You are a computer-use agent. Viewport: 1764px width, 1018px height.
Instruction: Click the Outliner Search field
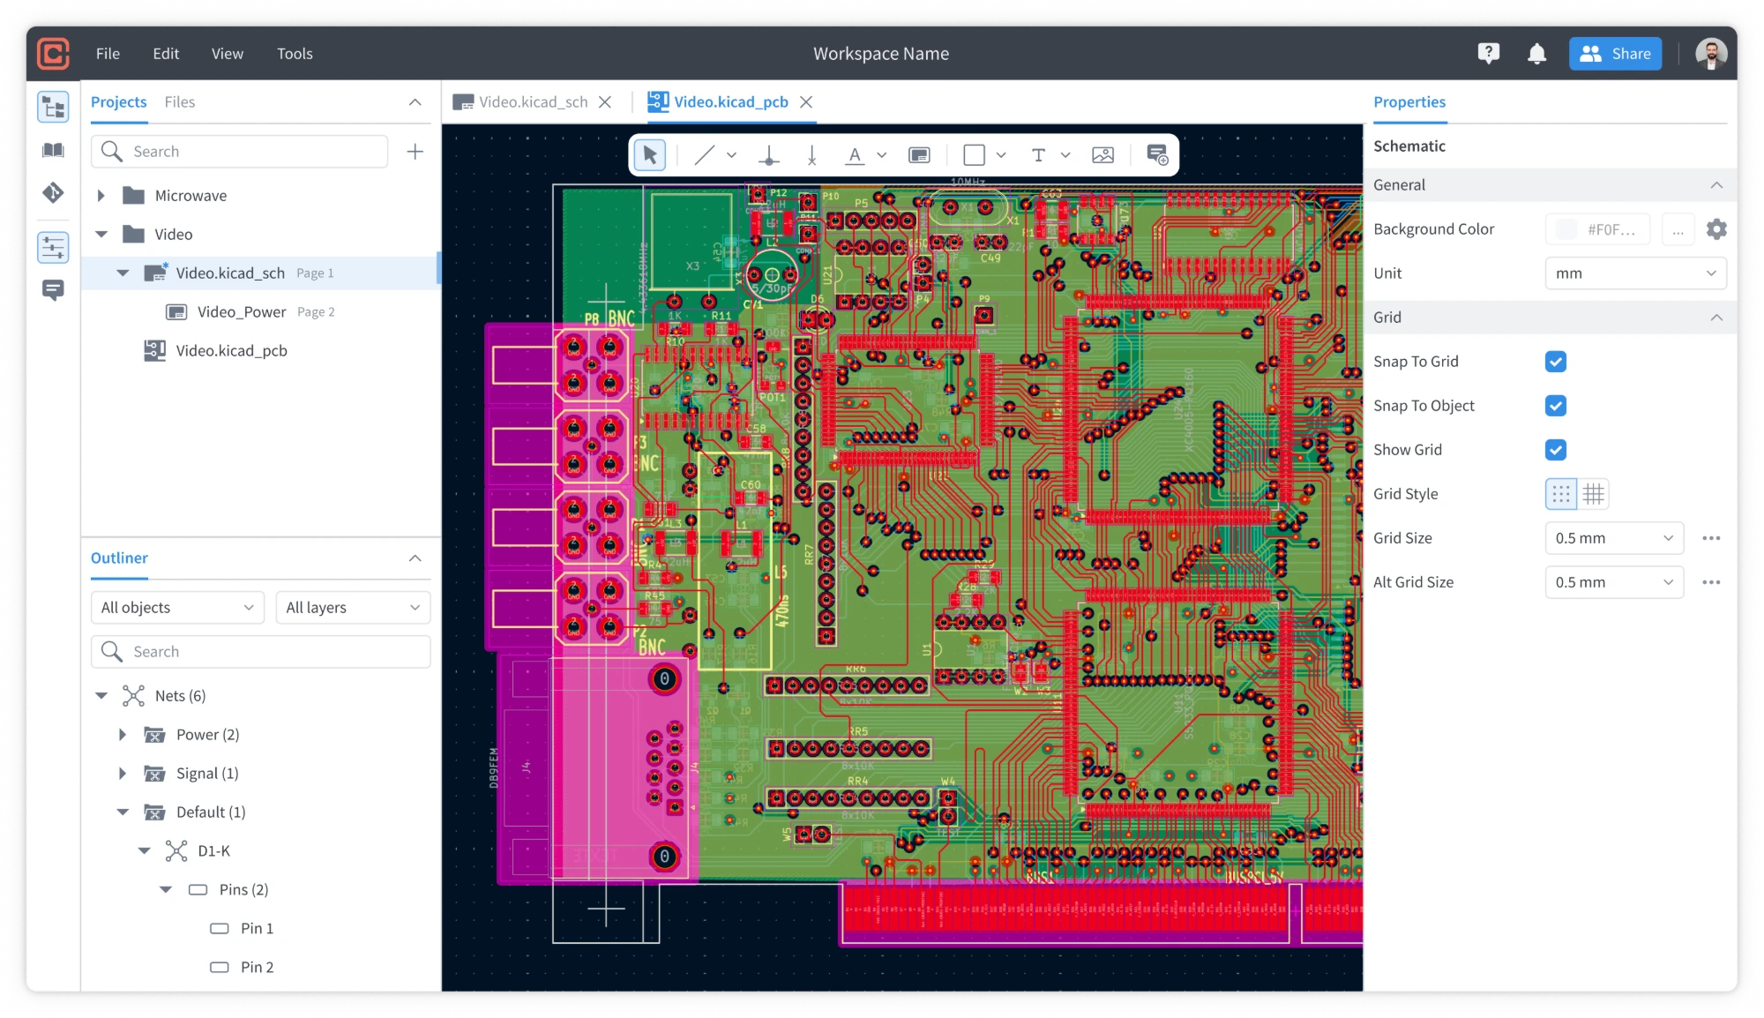(x=260, y=652)
